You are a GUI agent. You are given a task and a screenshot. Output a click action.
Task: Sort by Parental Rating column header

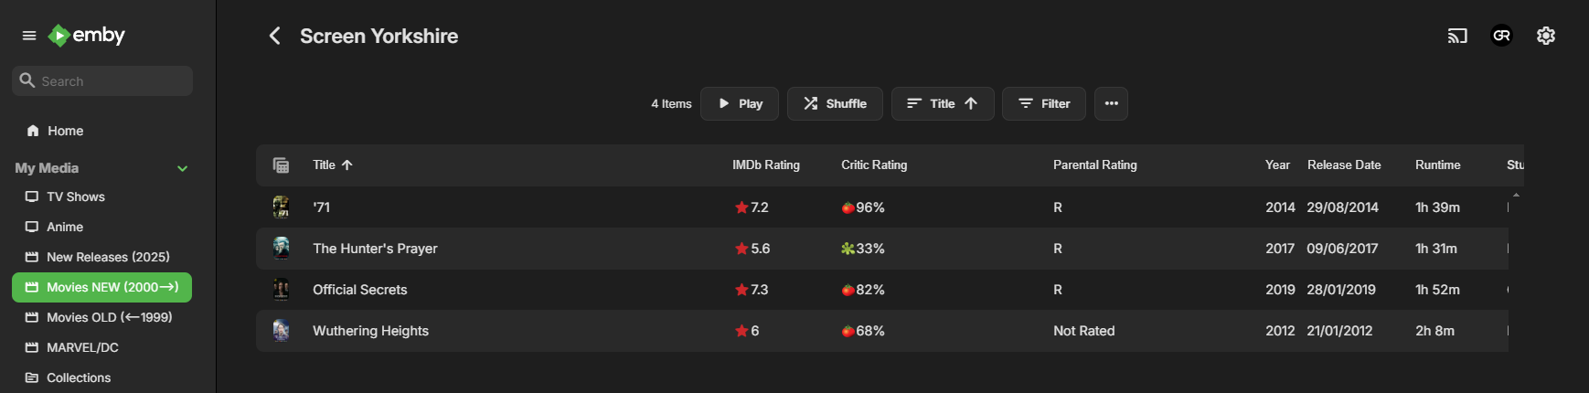(x=1095, y=165)
